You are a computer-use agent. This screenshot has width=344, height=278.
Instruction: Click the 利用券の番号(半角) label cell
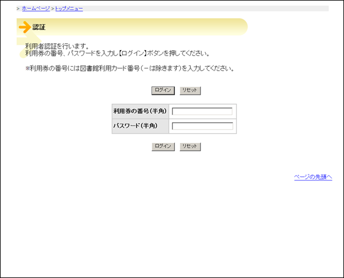[x=140, y=112]
